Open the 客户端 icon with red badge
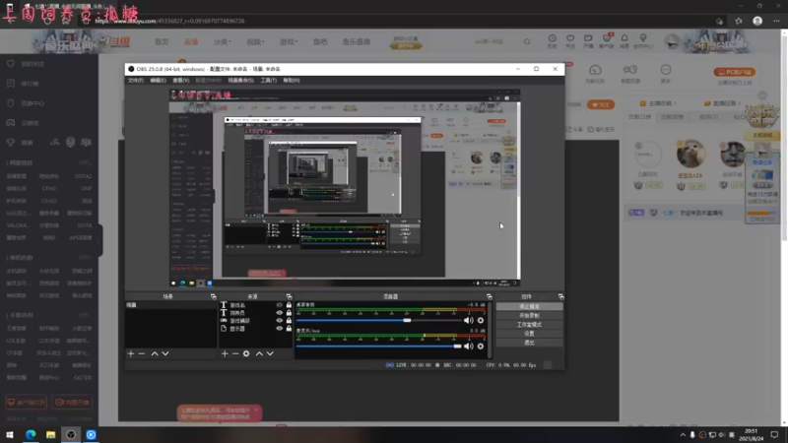Image resolution: width=788 pixels, height=443 pixels. [x=607, y=41]
